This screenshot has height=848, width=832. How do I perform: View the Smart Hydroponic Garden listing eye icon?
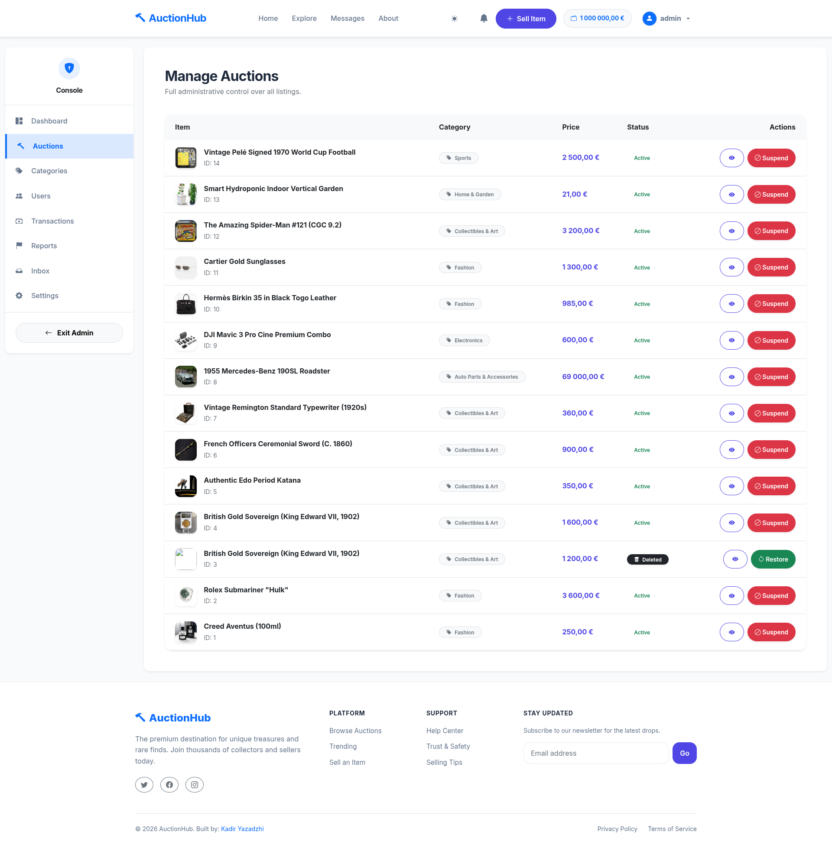point(731,195)
